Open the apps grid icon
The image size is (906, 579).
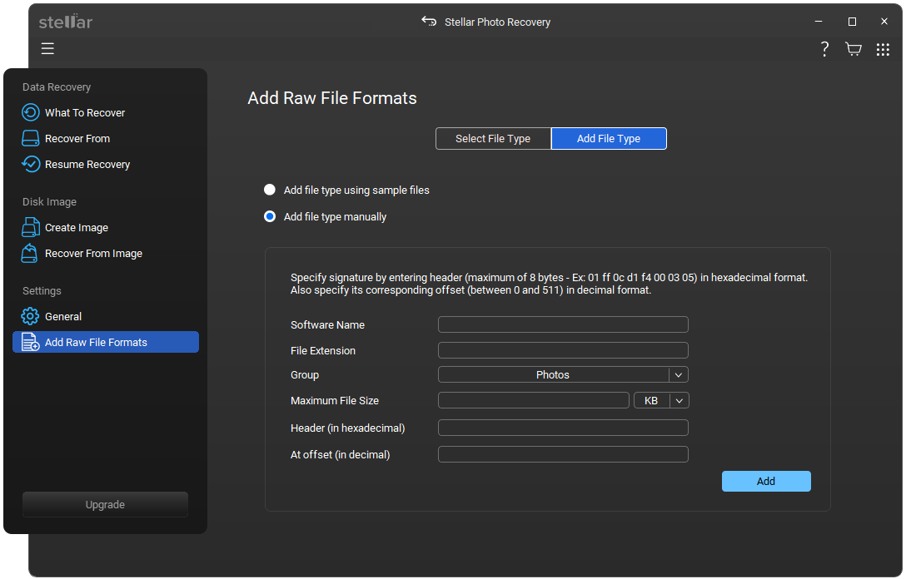pyautogui.click(x=883, y=50)
